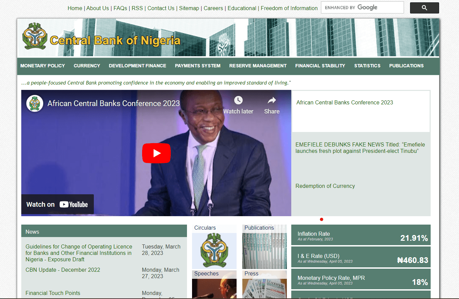Open Financial Touch Points news item
This screenshot has width=459, height=299.
53,293
